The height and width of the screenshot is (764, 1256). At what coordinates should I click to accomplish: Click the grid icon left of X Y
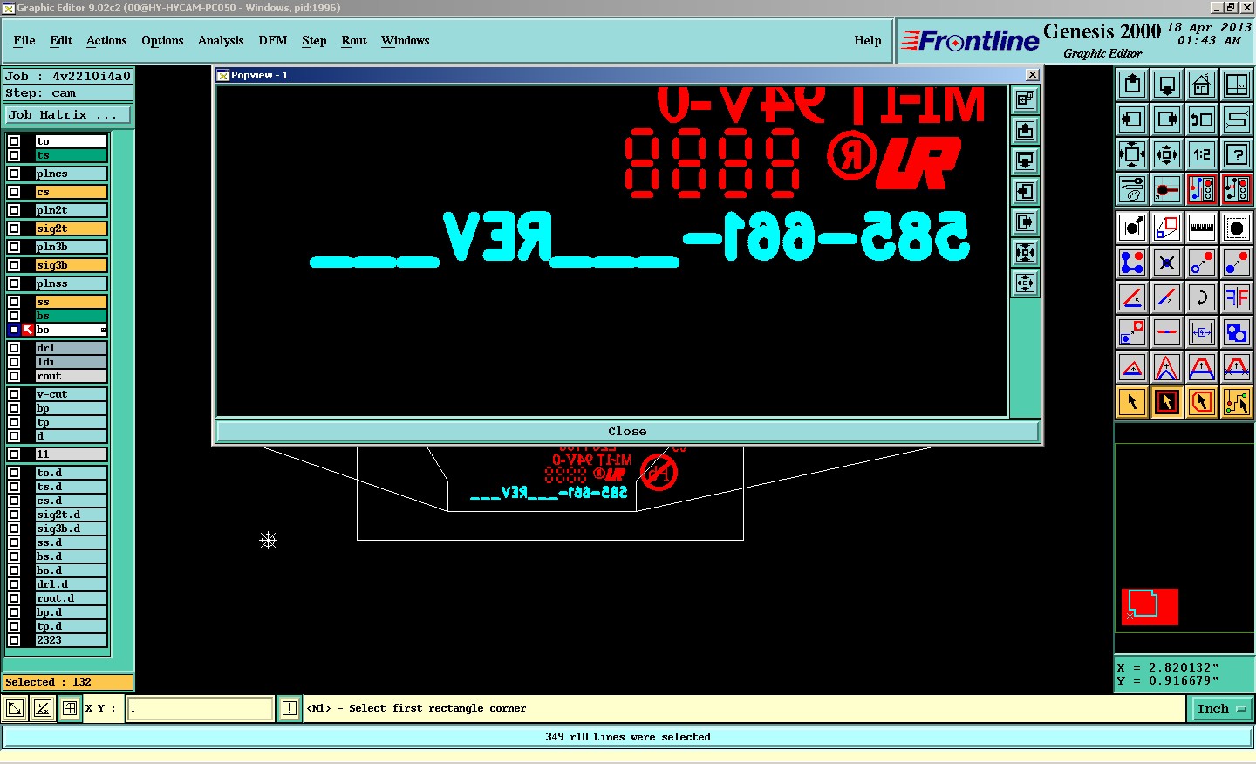[70, 708]
